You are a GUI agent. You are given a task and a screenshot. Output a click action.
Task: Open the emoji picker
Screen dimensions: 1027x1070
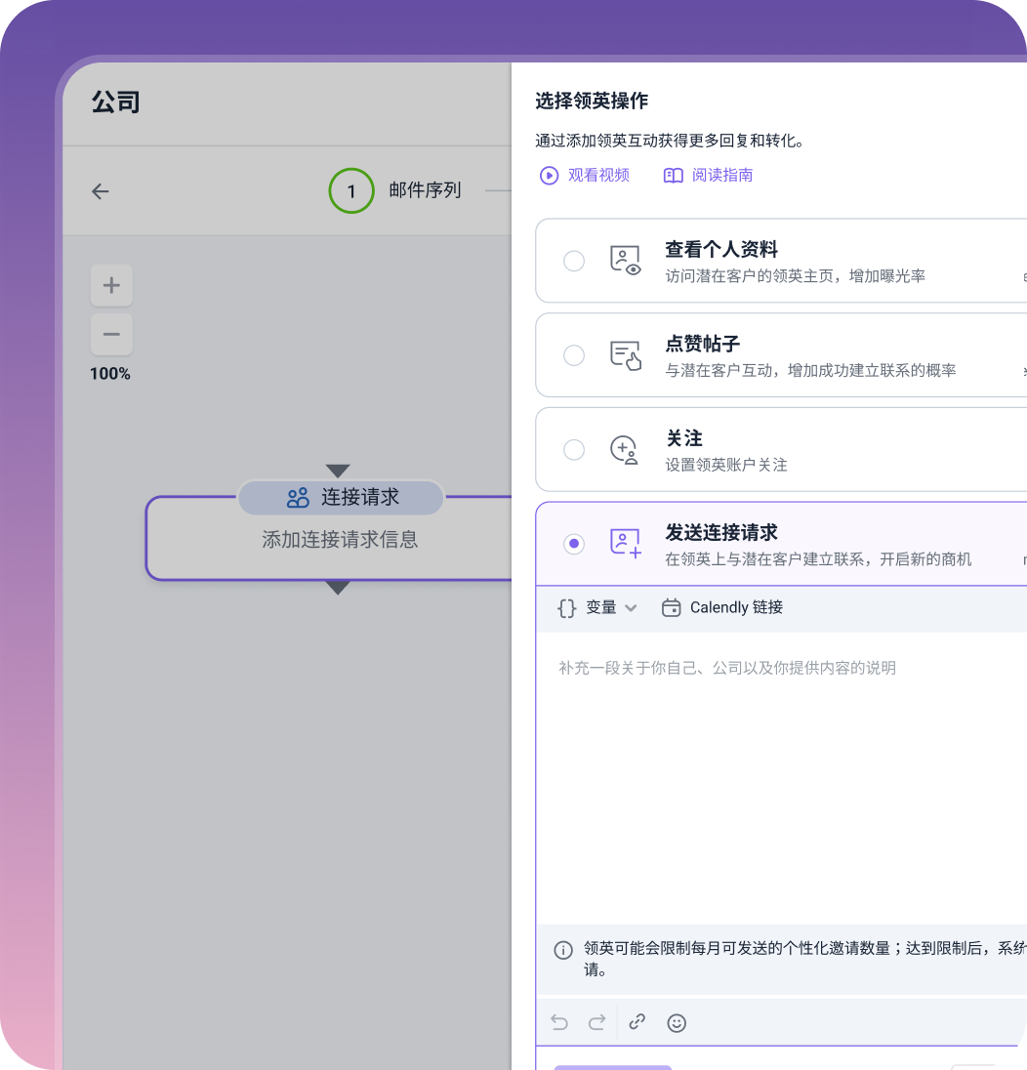(677, 1023)
